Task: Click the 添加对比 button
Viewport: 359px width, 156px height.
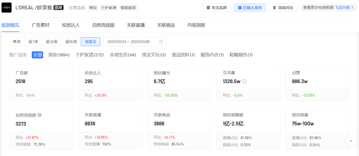Action: [x=283, y=8]
